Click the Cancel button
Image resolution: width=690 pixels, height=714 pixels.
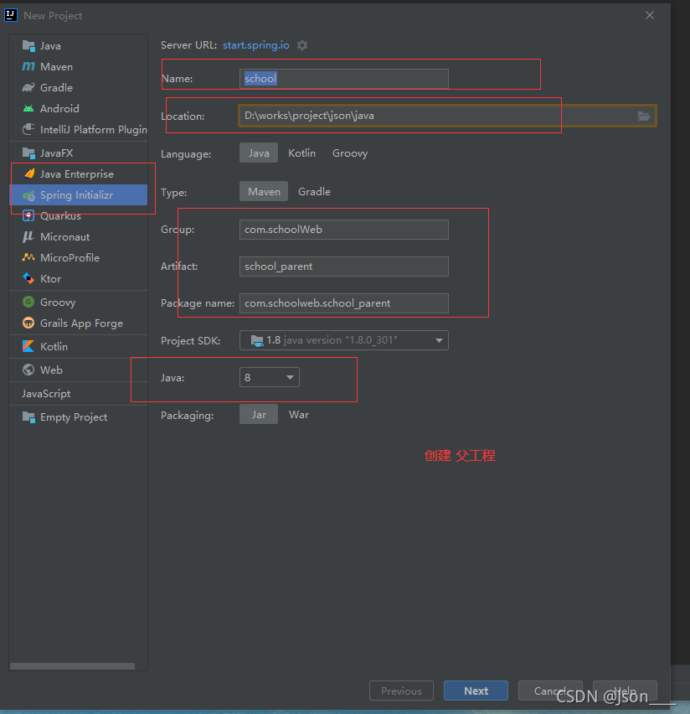coord(550,691)
